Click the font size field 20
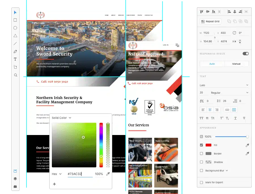 tap(204, 93)
